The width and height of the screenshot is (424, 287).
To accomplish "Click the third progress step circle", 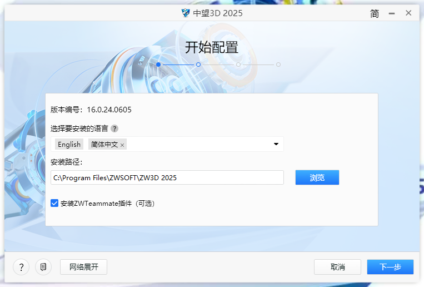I will [x=238, y=65].
